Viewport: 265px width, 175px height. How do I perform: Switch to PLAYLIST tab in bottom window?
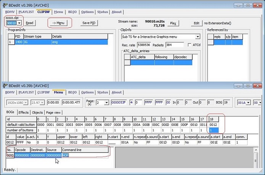26,92
